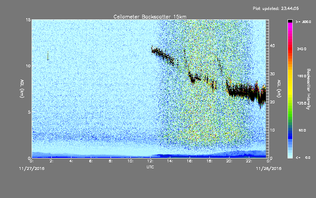Click the '<= 0.0' colorbar minimum label
The image size is (316, 198).
pos(303,158)
